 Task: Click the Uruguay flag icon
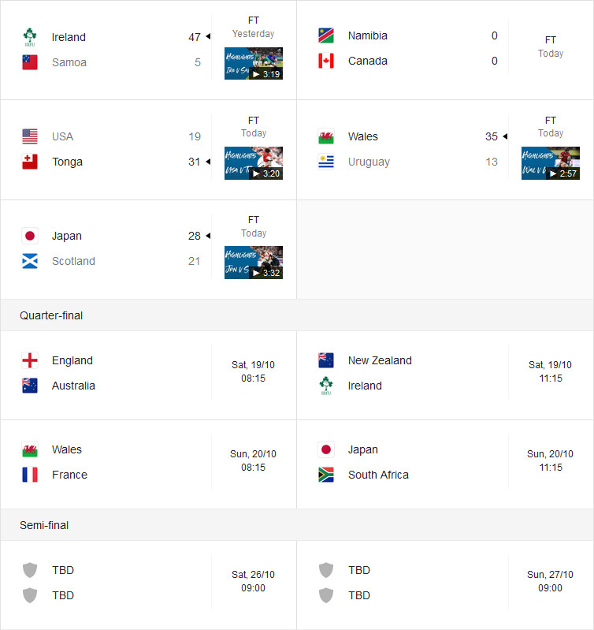click(326, 162)
